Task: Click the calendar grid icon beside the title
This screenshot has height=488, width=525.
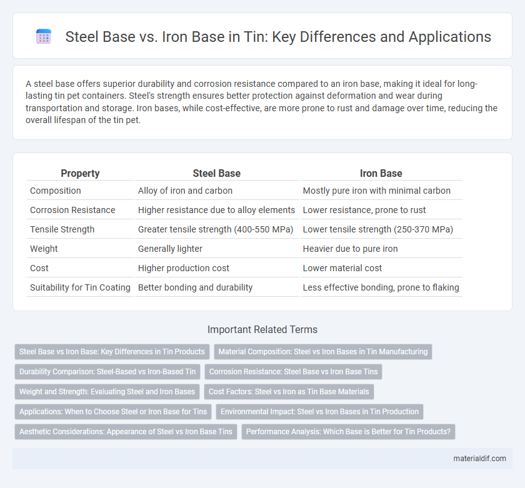Action: 44,36
